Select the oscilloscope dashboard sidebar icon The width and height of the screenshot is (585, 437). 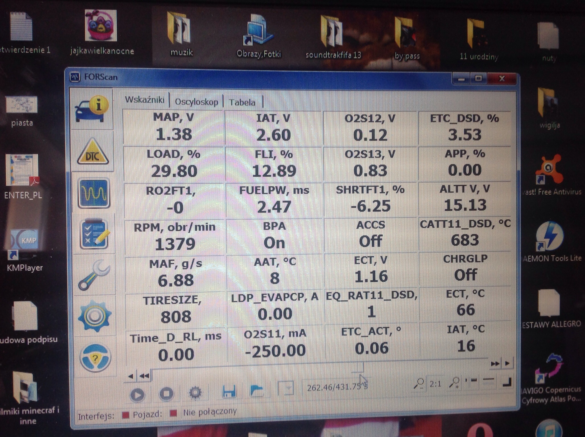[94, 193]
